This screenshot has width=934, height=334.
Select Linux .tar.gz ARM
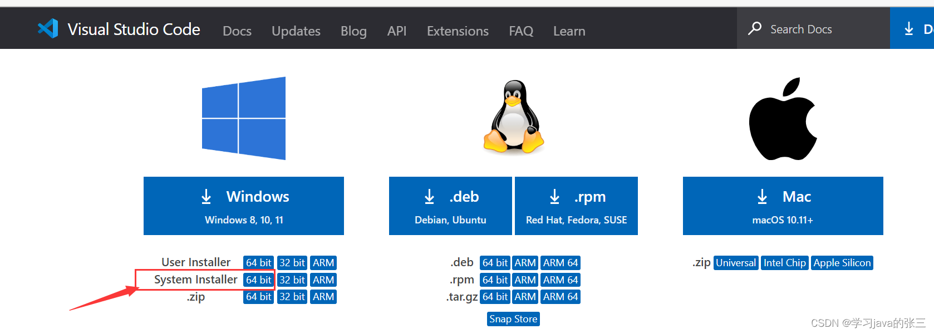pyautogui.click(x=525, y=297)
